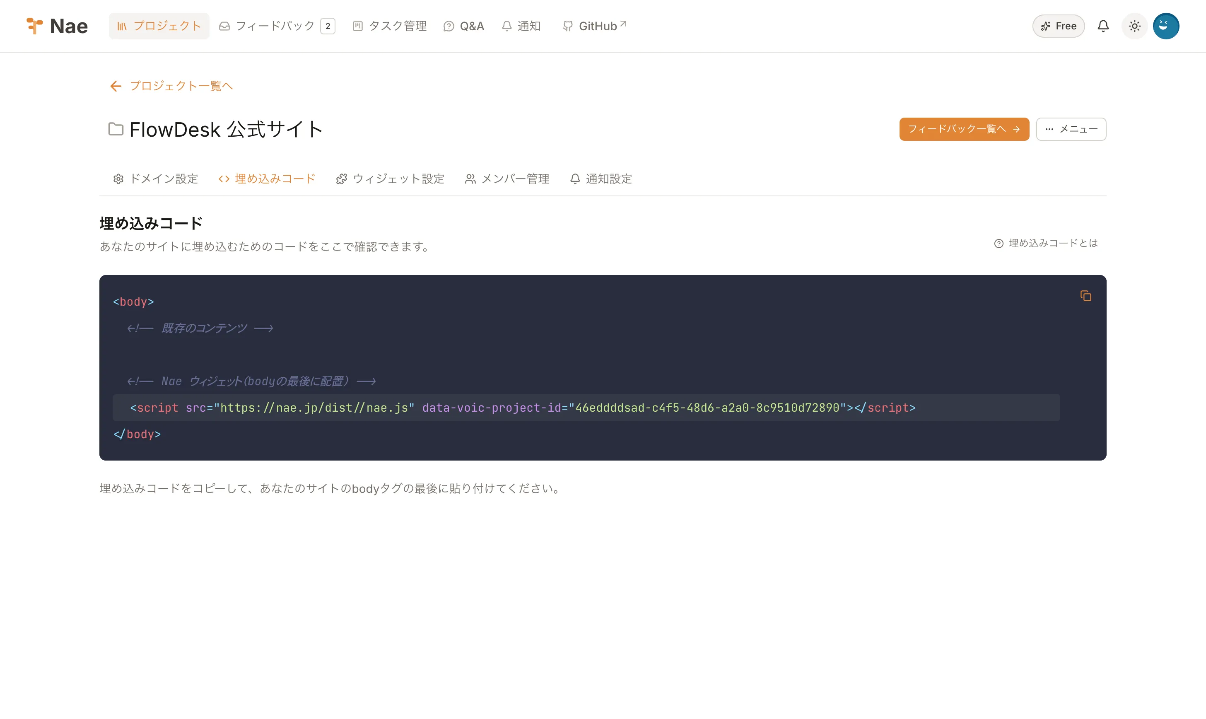Open the 通知設定 tab

[x=601, y=179]
